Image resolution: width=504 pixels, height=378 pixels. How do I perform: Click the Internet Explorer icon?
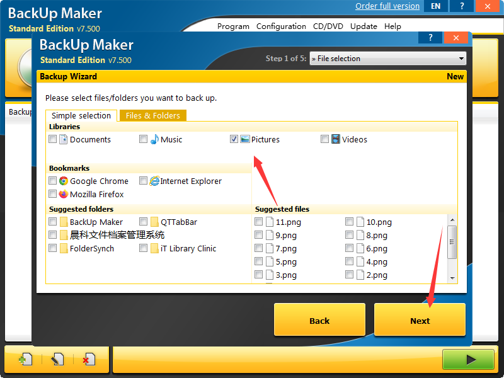pyautogui.click(x=154, y=181)
